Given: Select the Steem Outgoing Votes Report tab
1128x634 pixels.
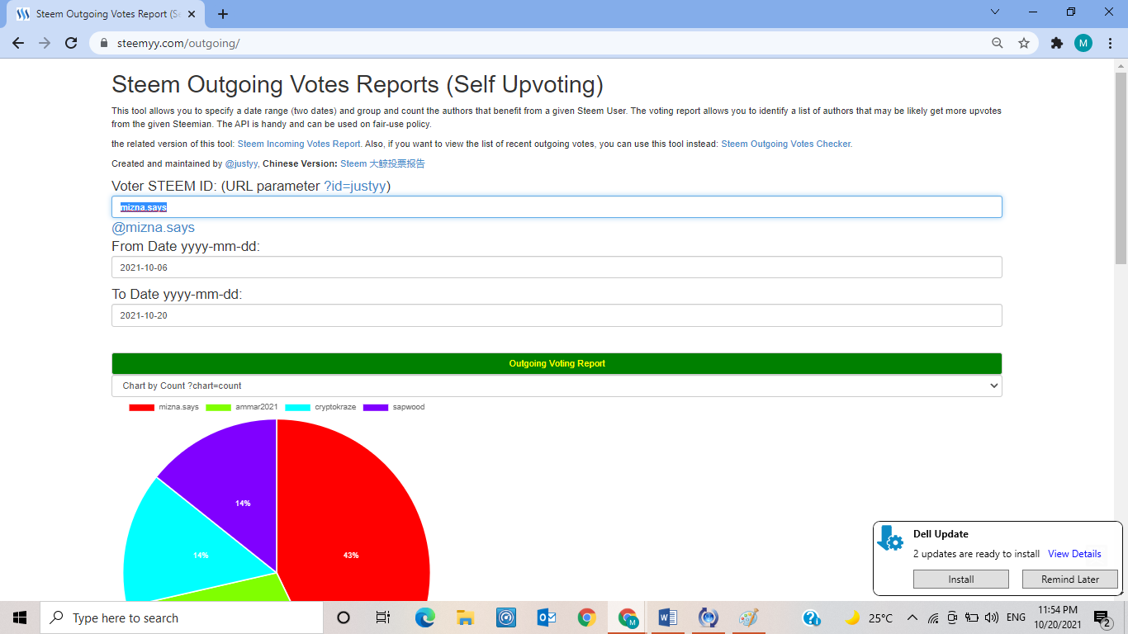Looking at the screenshot, I should tap(107, 14).
